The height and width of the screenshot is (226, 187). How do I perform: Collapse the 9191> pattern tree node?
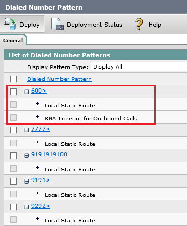pyautogui.click(x=26, y=182)
